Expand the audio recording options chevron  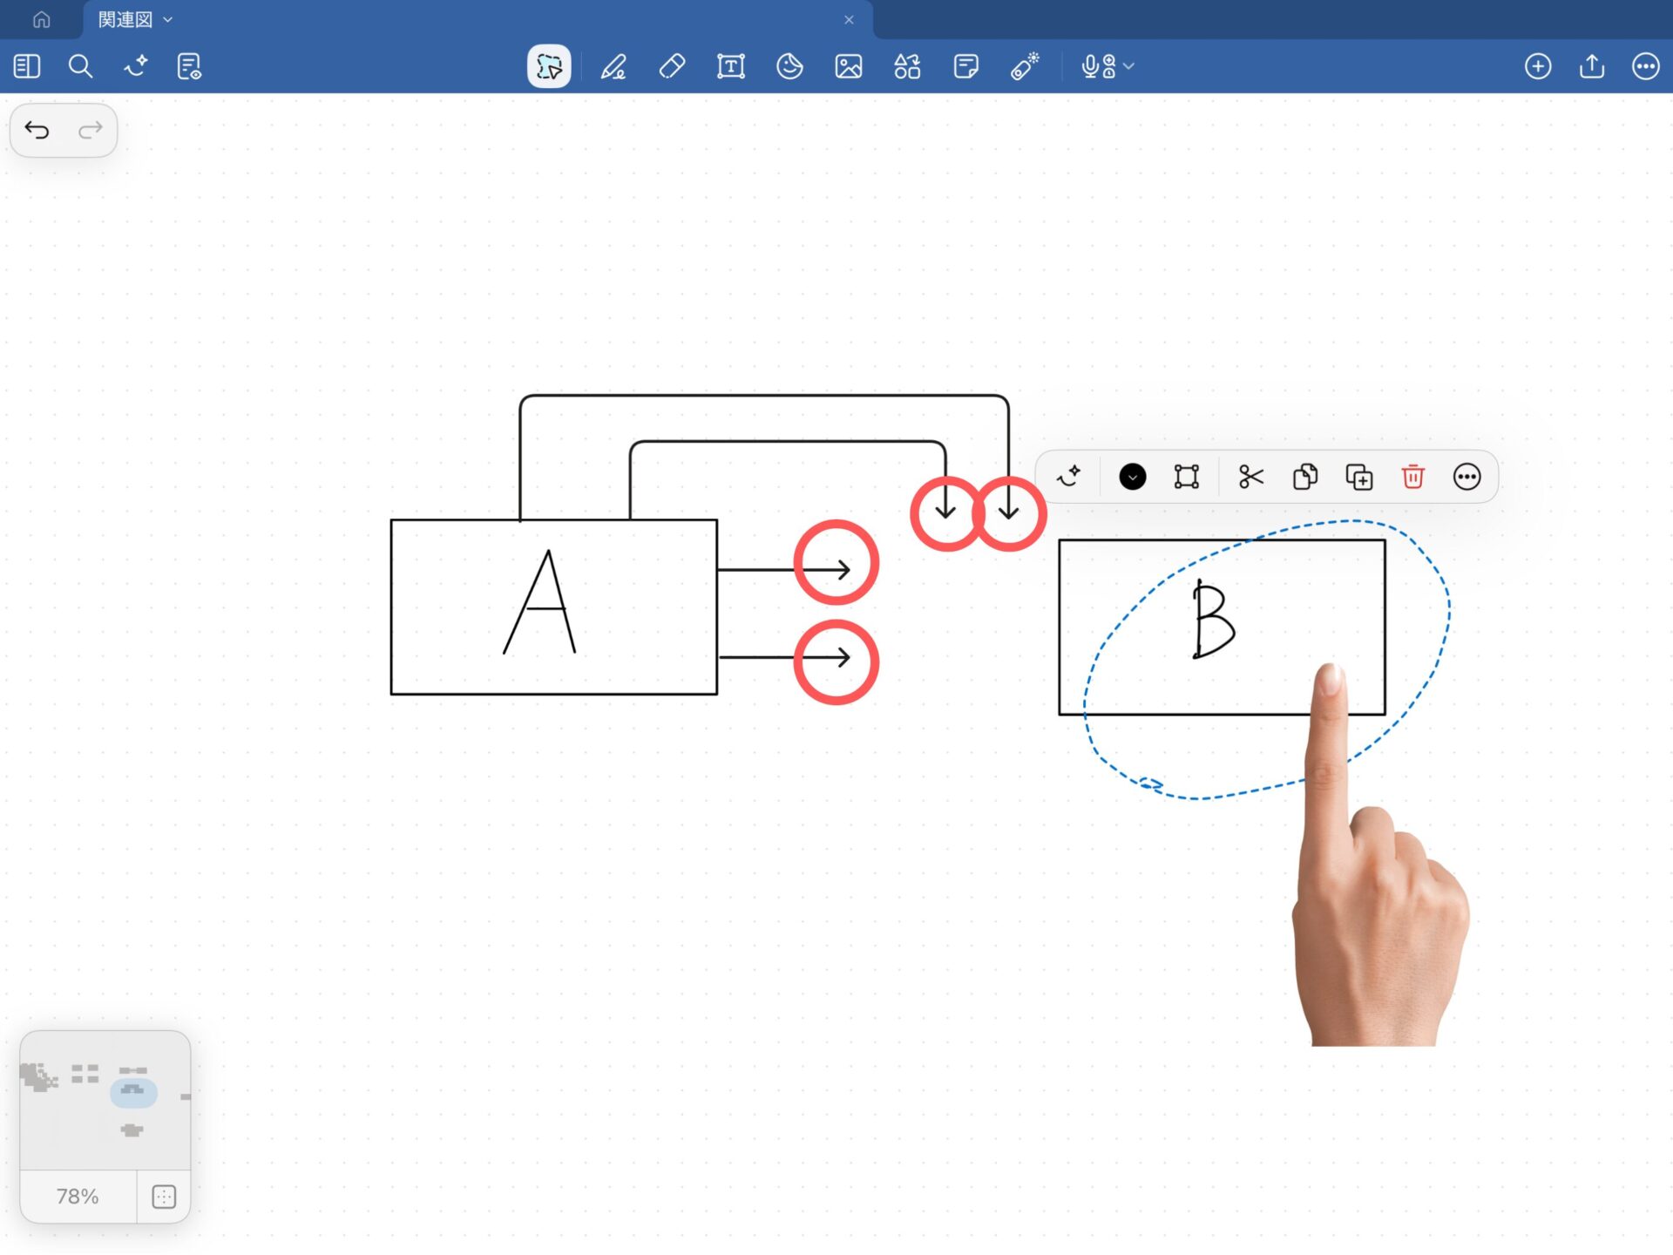1129,66
